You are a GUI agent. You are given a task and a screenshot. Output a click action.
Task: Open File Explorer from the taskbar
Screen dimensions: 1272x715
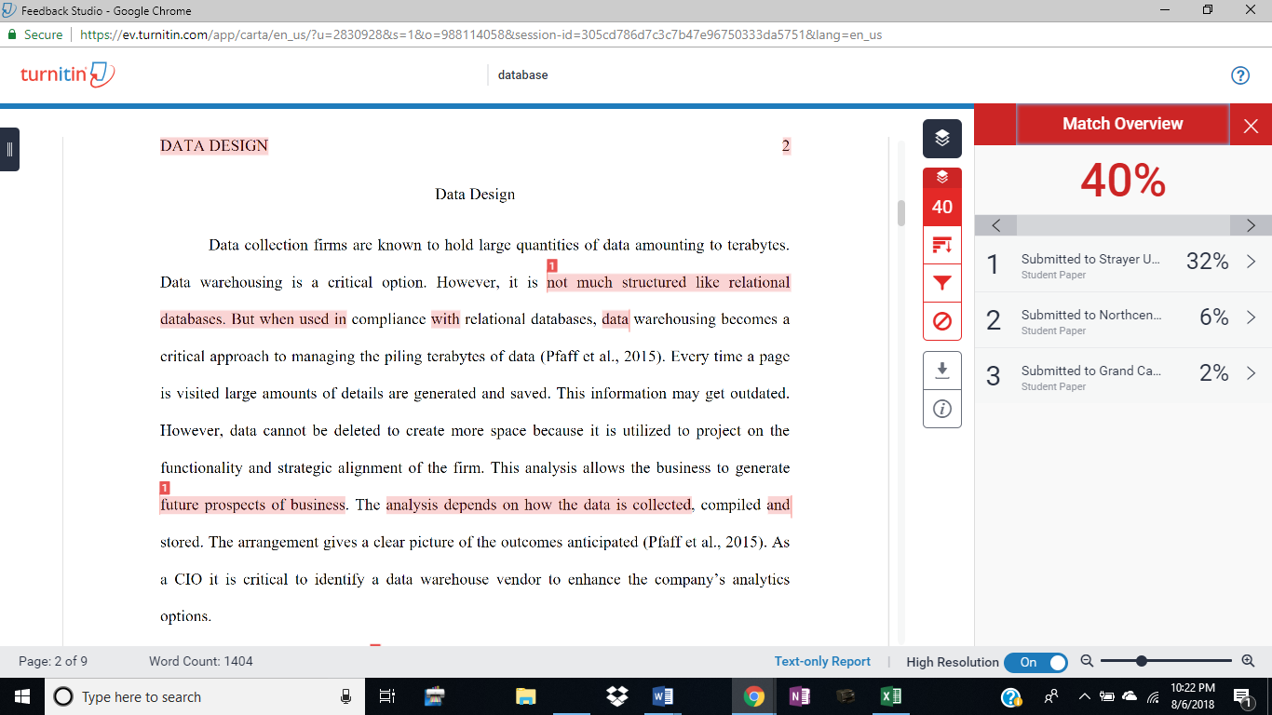click(x=526, y=696)
